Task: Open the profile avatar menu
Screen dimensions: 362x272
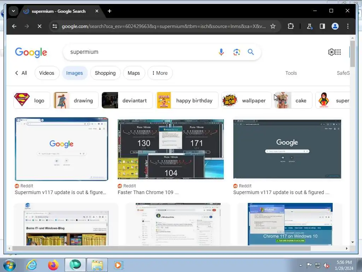Action: click(335, 26)
